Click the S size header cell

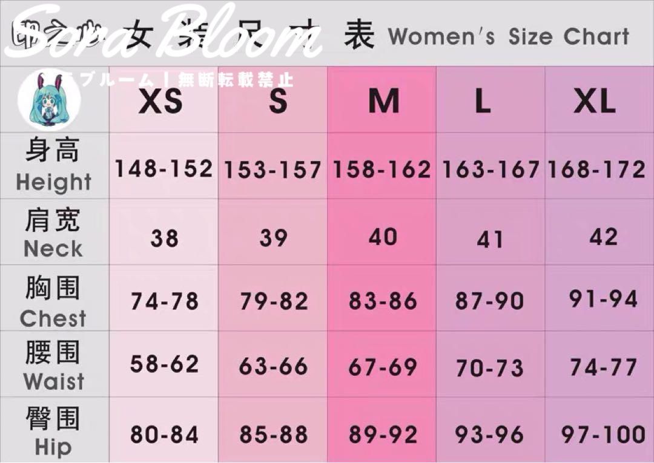pos(278,101)
